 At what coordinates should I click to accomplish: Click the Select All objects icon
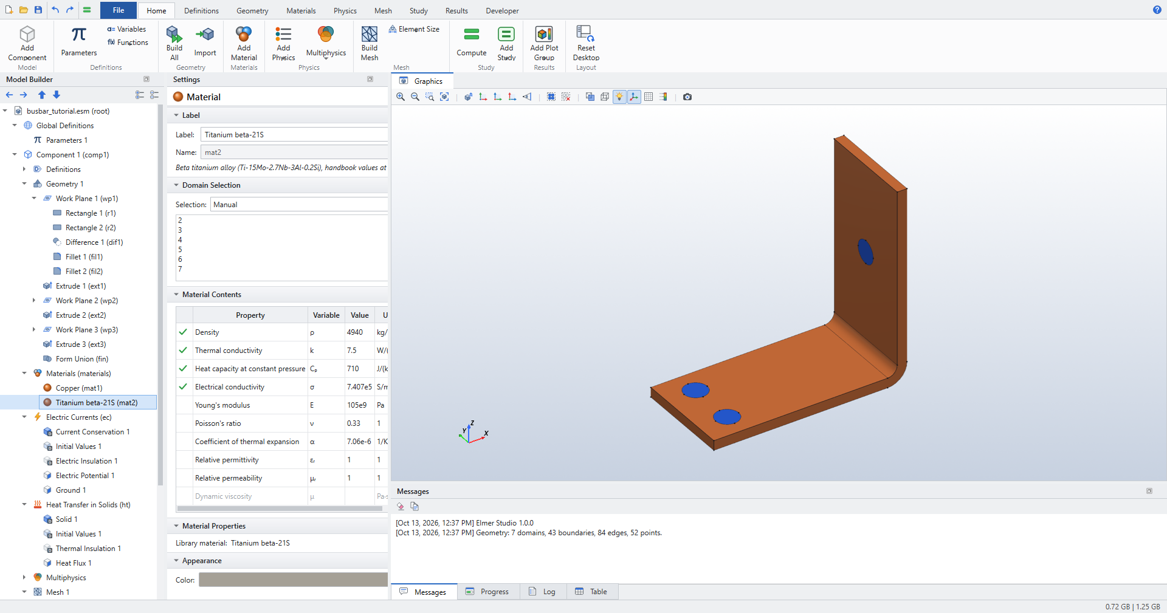pos(551,97)
